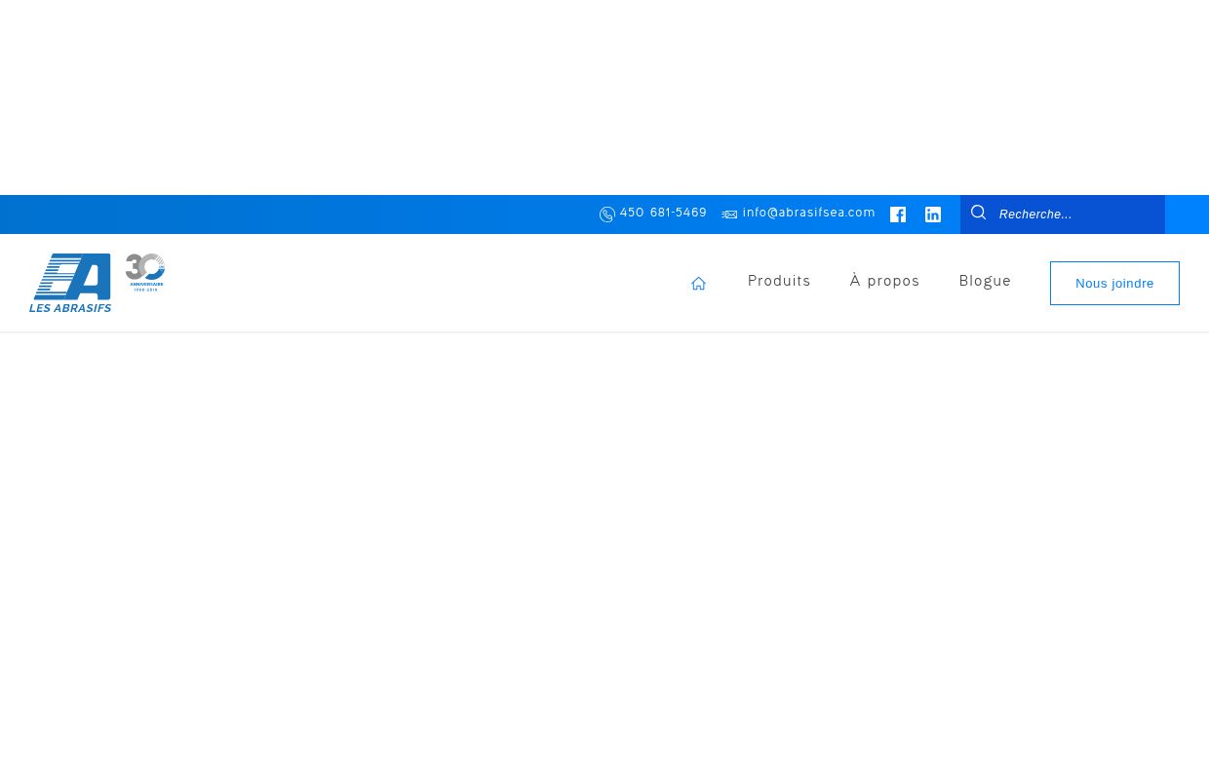Focus the Recherche search field
The width and height of the screenshot is (1209, 780).
click(x=1072, y=214)
